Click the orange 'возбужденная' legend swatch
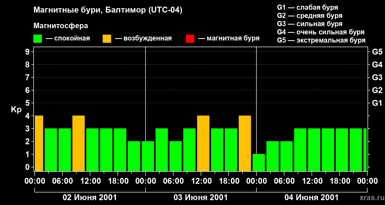385x205 pixels. pyautogui.click(x=107, y=39)
